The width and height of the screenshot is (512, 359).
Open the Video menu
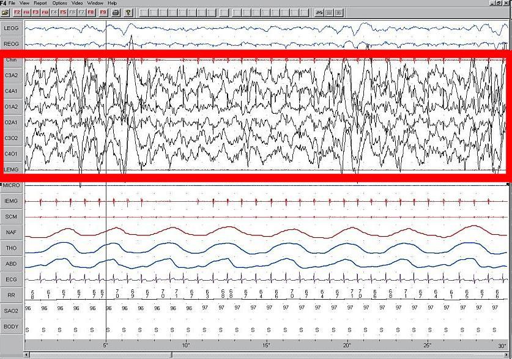[77, 3]
